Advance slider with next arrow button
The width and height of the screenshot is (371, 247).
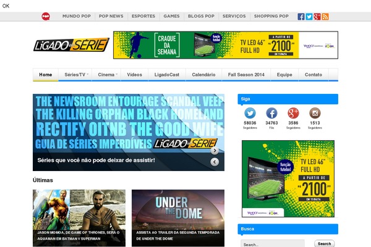tap(215, 151)
